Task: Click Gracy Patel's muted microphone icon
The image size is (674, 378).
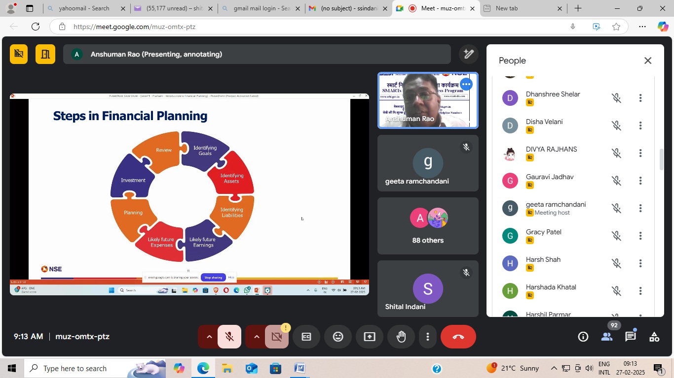Action: coord(616,236)
